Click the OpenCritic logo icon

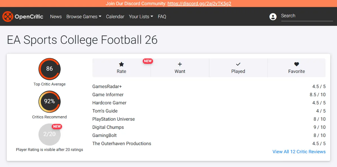(x=8, y=17)
